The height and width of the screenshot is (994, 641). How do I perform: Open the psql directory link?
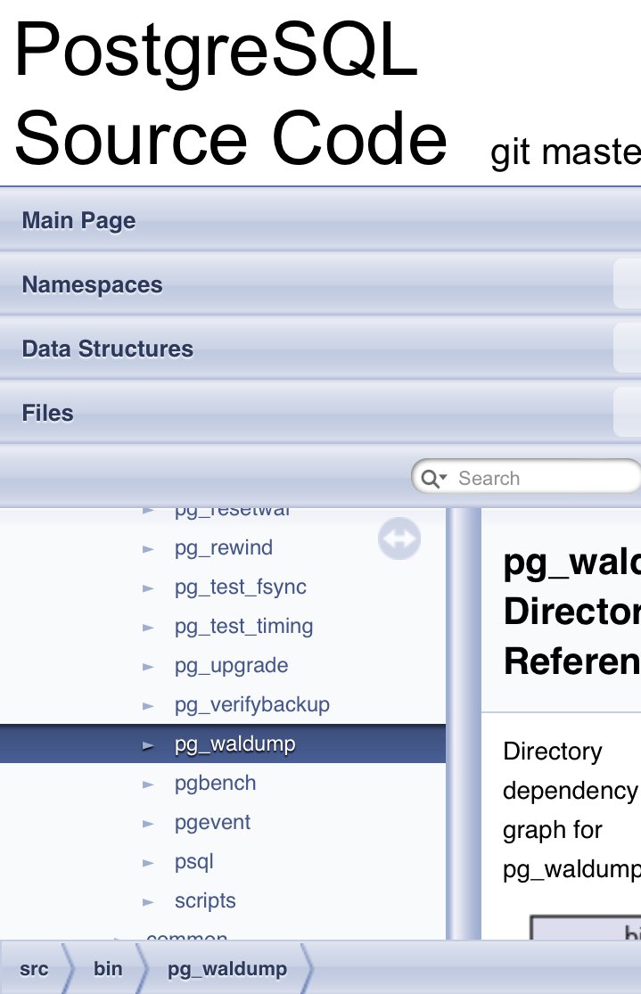tap(193, 862)
